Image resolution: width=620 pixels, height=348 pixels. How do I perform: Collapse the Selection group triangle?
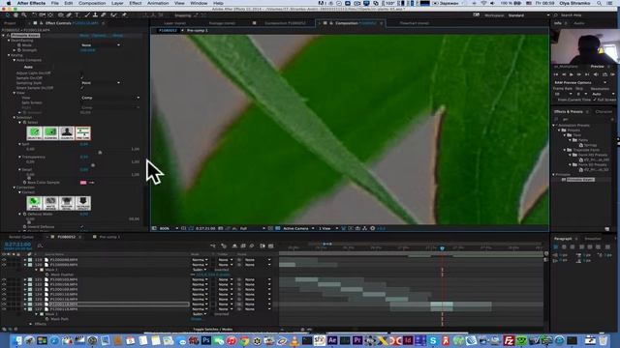click(x=15, y=117)
